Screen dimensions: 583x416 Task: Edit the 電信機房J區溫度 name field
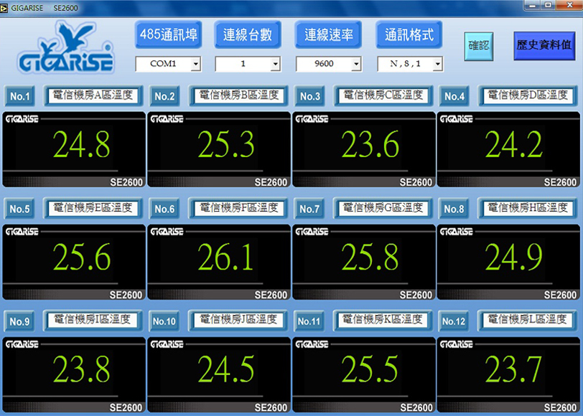pyautogui.click(x=239, y=320)
